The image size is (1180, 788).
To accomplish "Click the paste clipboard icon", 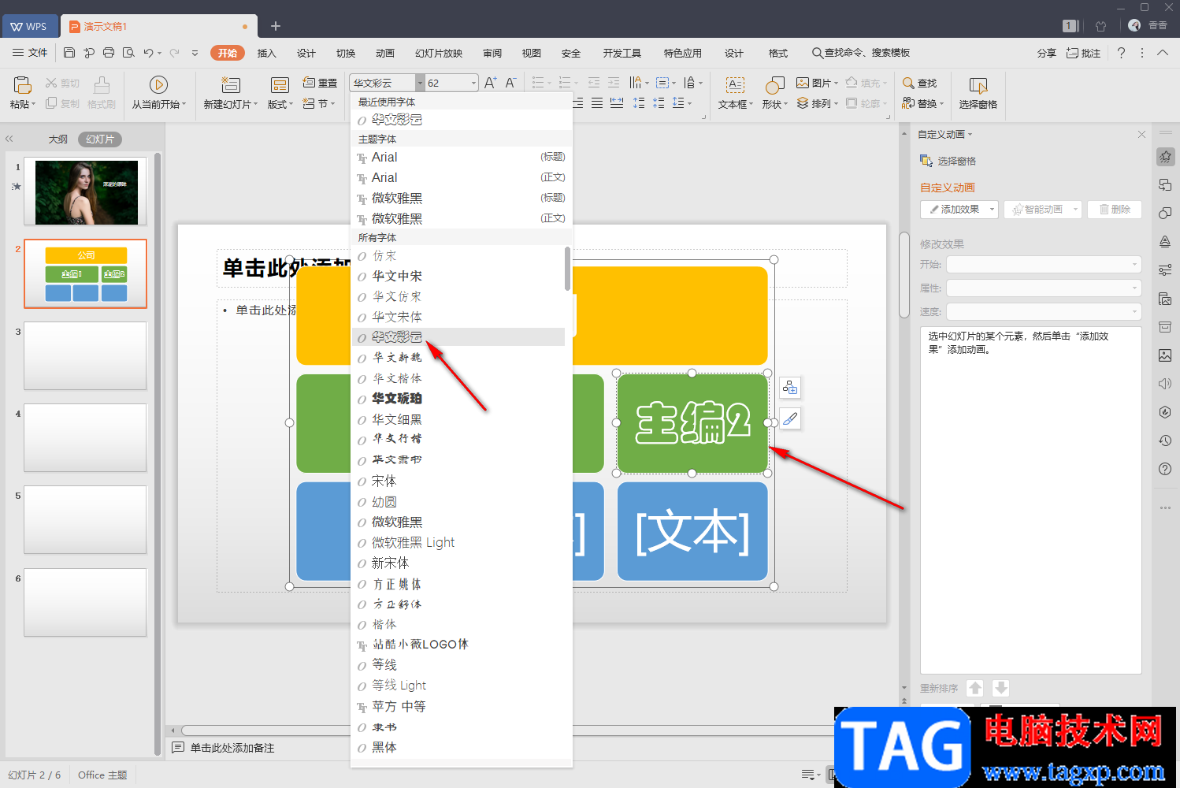I will click(22, 84).
